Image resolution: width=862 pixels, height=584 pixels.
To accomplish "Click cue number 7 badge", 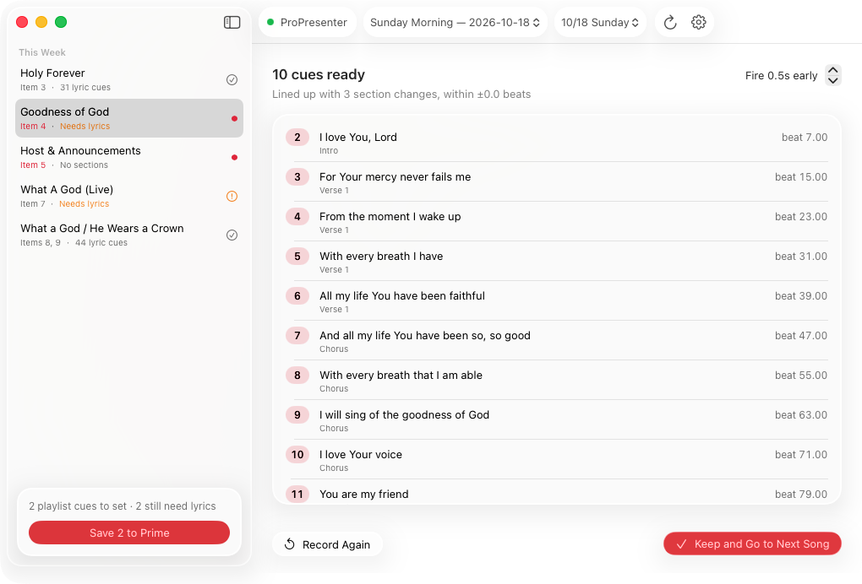I will [x=297, y=335].
